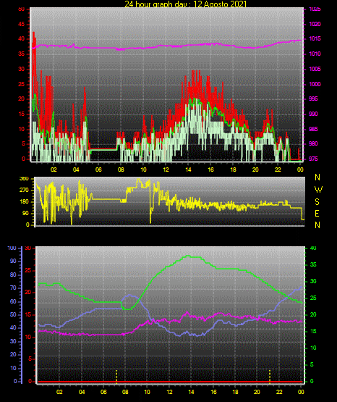Click the E compass letter beside direction chart
Screen dimensions: 337x402
(x=317, y=213)
